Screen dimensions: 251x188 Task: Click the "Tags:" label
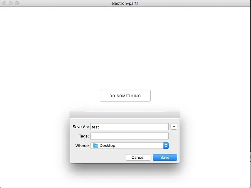point(84,136)
